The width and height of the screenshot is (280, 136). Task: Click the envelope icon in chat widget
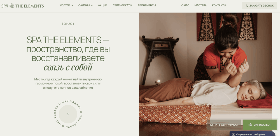coord(234,134)
